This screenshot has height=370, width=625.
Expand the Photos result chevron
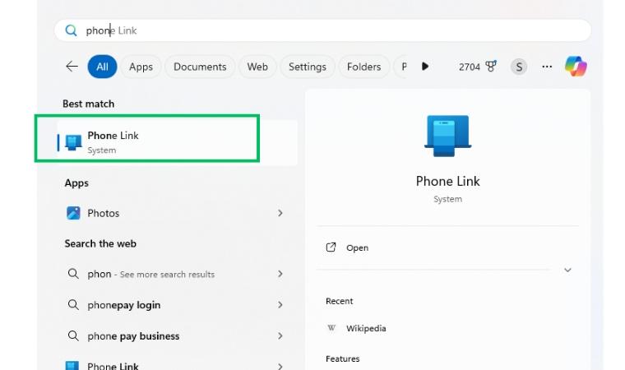(x=280, y=213)
